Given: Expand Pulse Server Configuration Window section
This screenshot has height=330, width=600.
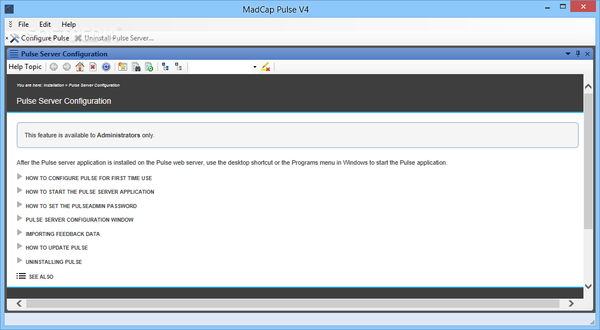Looking at the screenshot, I should tap(19, 218).
